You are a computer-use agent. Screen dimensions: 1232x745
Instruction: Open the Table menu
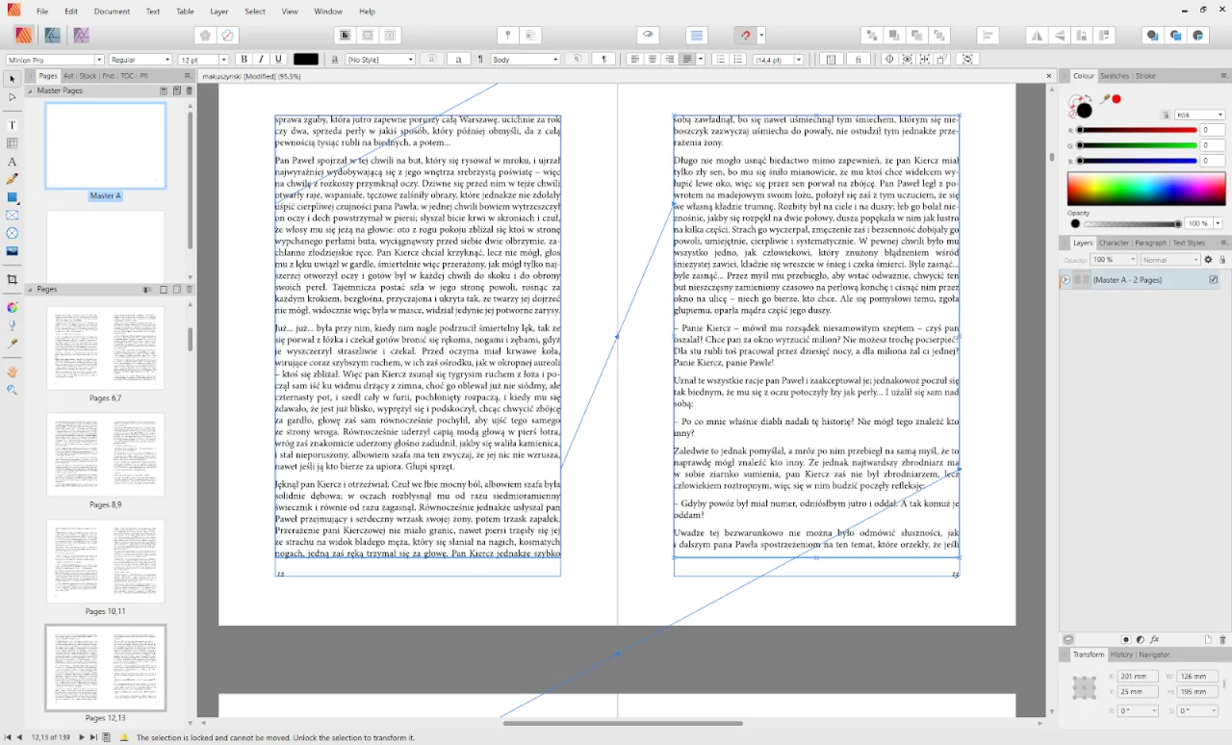(x=185, y=12)
